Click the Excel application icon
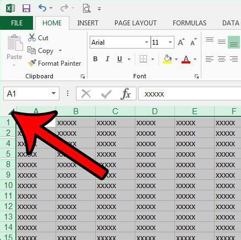 (x=10, y=8)
